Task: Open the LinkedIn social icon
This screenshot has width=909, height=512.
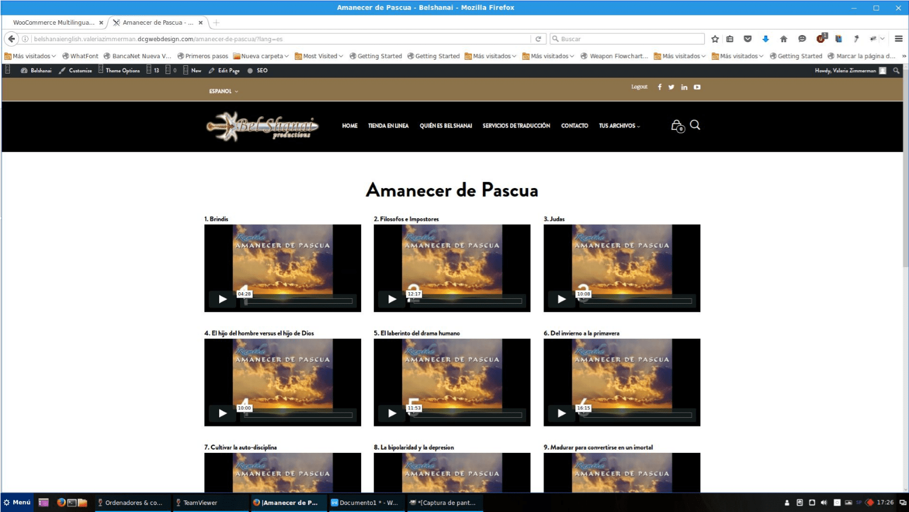Action: pyautogui.click(x=684, y=87)
